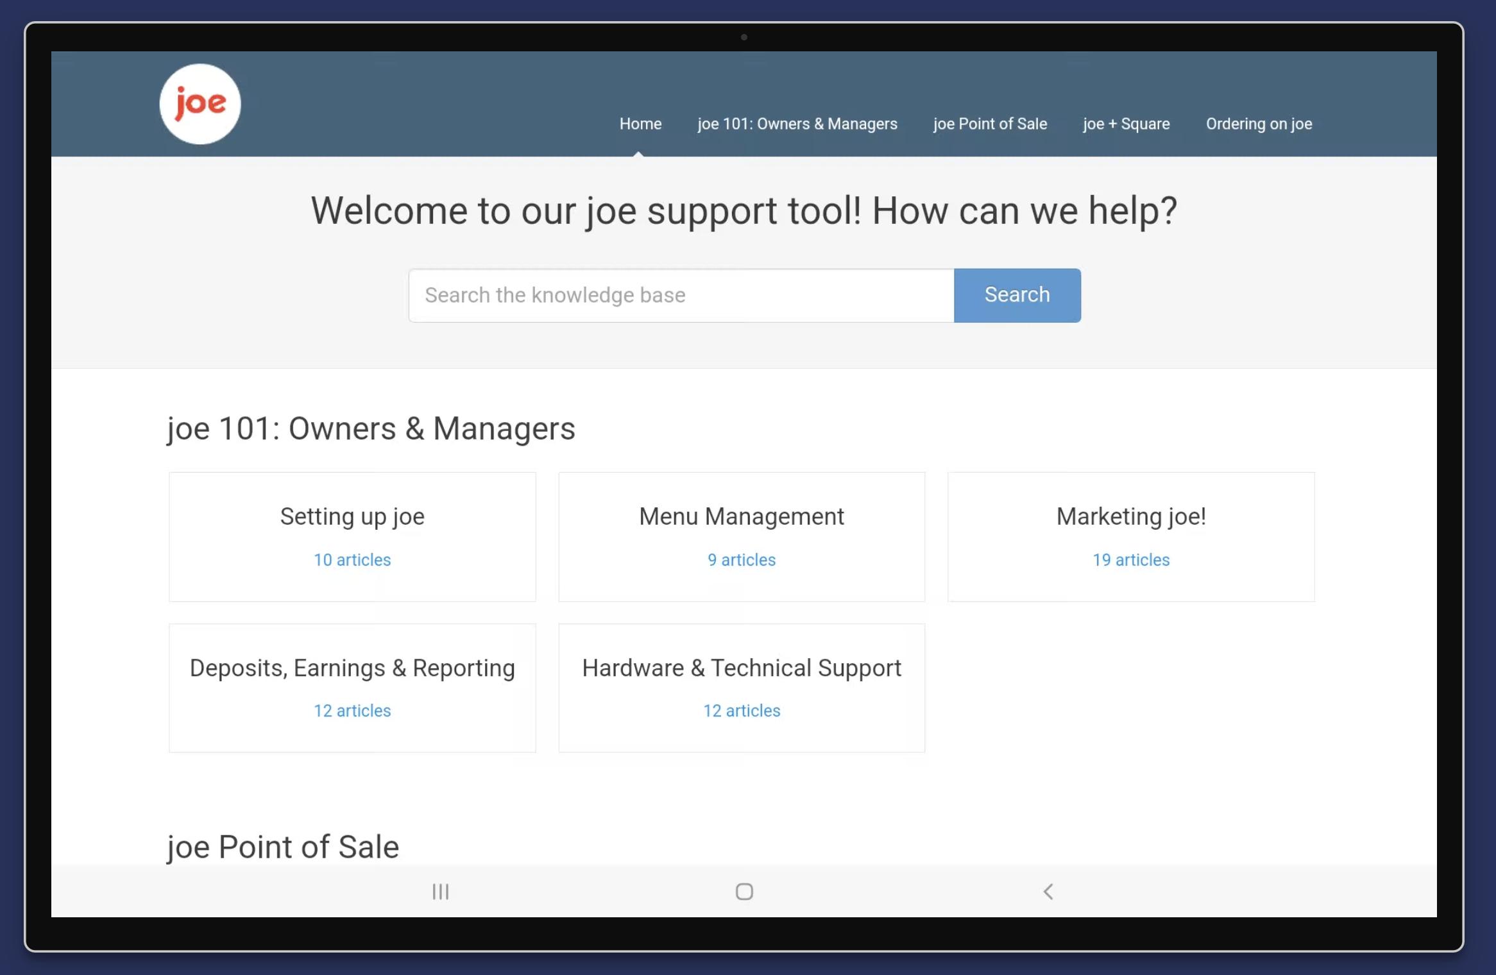This screenshot has width=1496, height=975.
Task: Tap the Android home button icon
Action: point(744,892)
